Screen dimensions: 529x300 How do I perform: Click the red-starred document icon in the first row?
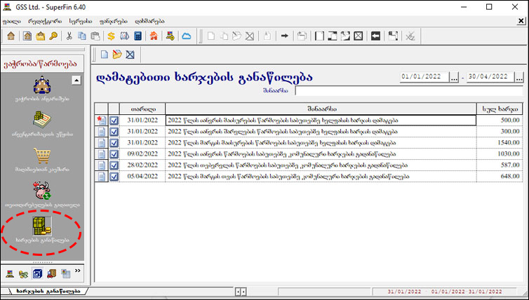(x=101, y=121)
